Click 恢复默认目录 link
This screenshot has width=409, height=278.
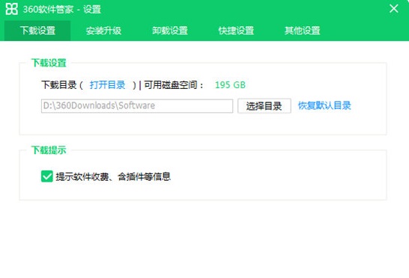[324, 105]
